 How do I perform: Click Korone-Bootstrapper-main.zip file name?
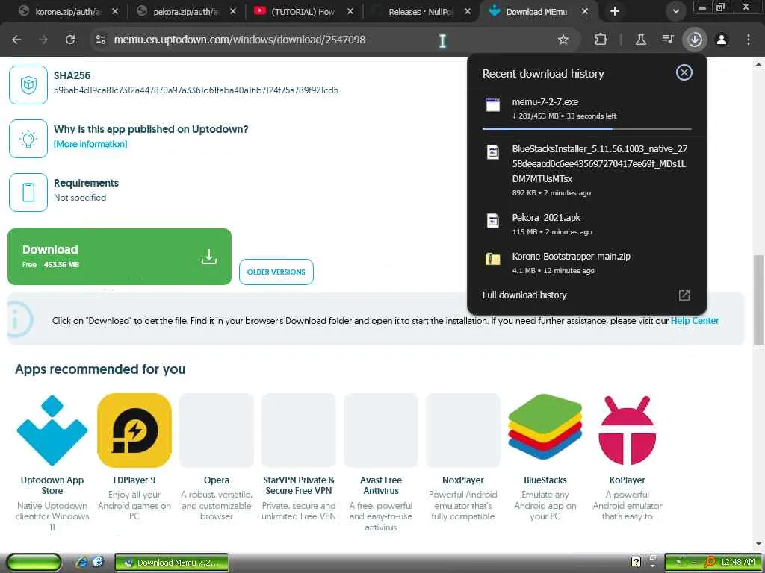pyautogui.click(x=572, y=257)
